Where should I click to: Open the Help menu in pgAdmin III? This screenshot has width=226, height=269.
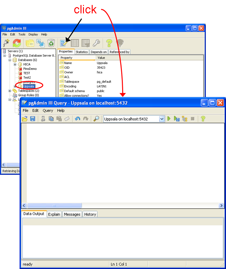(44, 35)
